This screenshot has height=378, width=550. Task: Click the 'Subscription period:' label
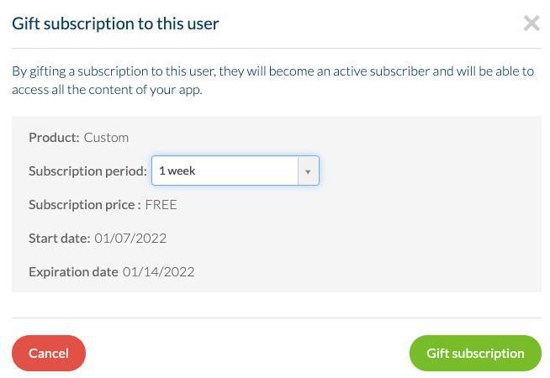(x=87, y=171)
